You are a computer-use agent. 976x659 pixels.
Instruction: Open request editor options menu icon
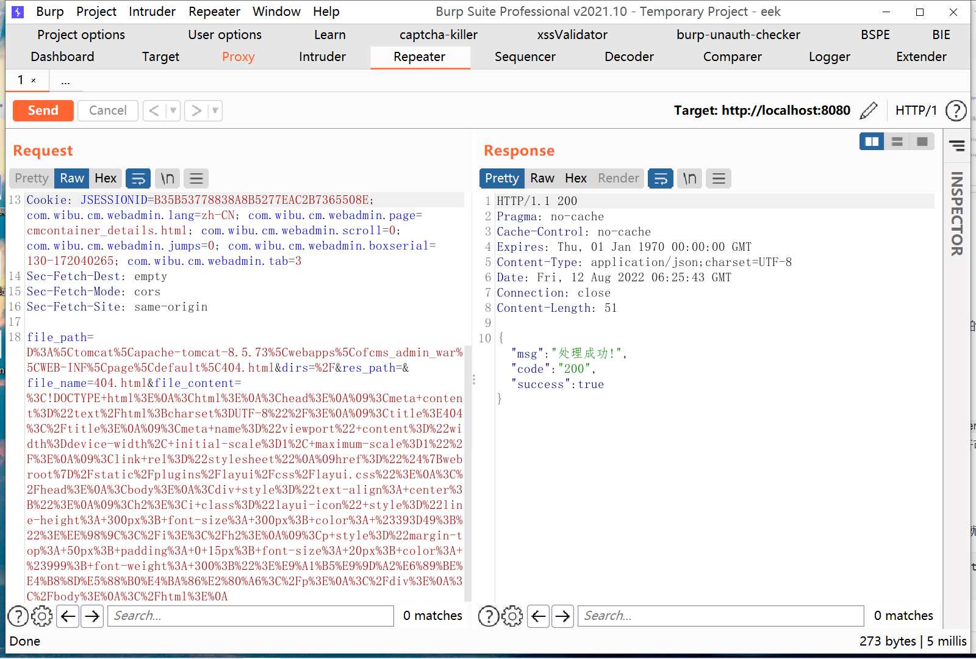(x=196, y=178)
